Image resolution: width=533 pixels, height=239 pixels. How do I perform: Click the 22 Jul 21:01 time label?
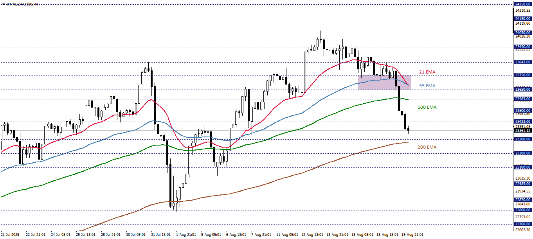[x=35, y=235]
